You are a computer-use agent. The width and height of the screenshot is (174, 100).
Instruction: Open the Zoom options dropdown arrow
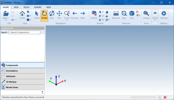[x=67, y=20]
